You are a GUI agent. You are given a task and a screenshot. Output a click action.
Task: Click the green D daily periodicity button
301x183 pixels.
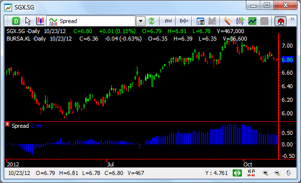point(16,21)
